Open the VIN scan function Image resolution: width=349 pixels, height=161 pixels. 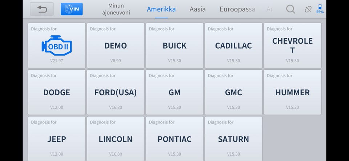[72, 9]
